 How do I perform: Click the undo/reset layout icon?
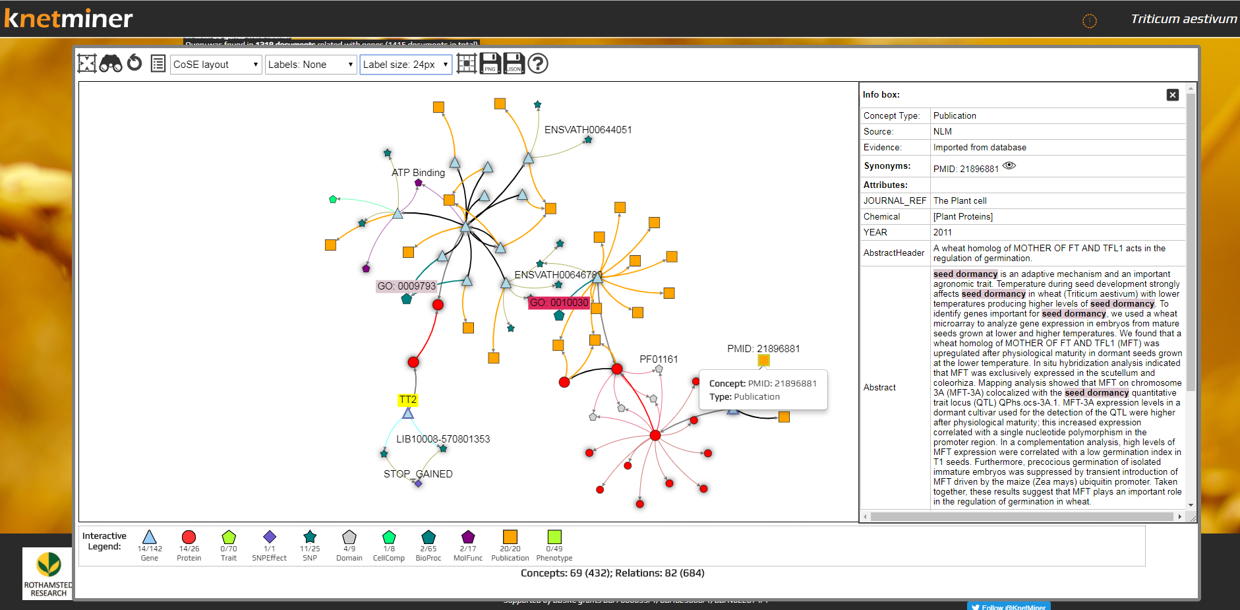[134, 63]
